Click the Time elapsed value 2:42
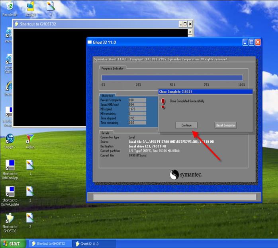The width and height of the screenshot is (278, 248). tap(137, 118)
